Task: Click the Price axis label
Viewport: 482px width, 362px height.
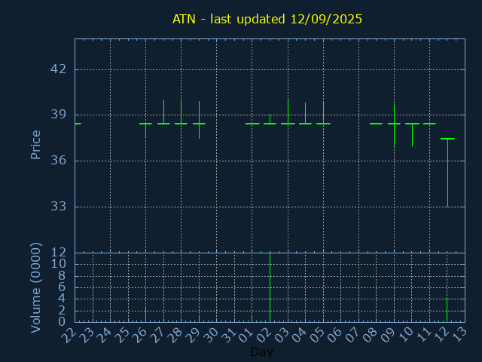Action: [x=35, y=145]
